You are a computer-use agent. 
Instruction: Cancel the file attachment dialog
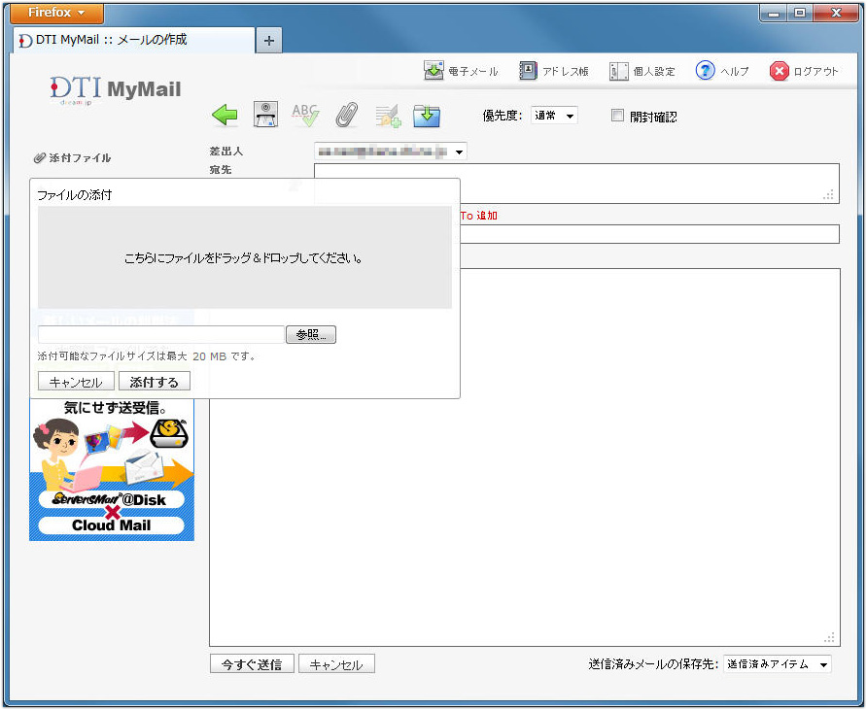pyautogui.click(x=76, y=382)
